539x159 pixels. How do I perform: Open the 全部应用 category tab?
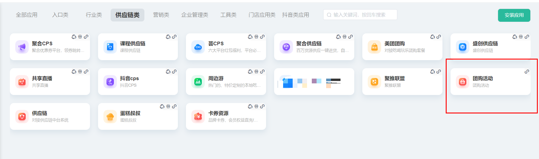click(27, 15)
